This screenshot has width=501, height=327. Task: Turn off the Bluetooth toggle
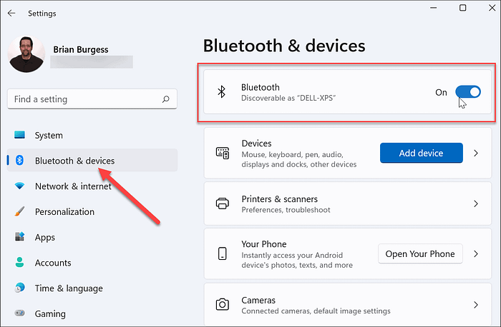[468, 92]
